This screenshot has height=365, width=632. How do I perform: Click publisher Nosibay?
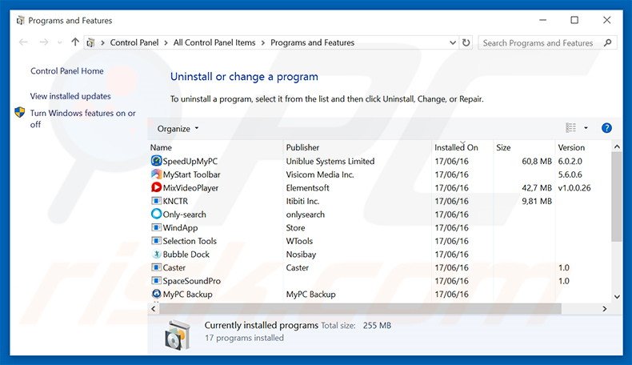pos(301,255)
